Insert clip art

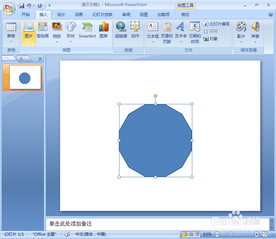coord(43,30)
